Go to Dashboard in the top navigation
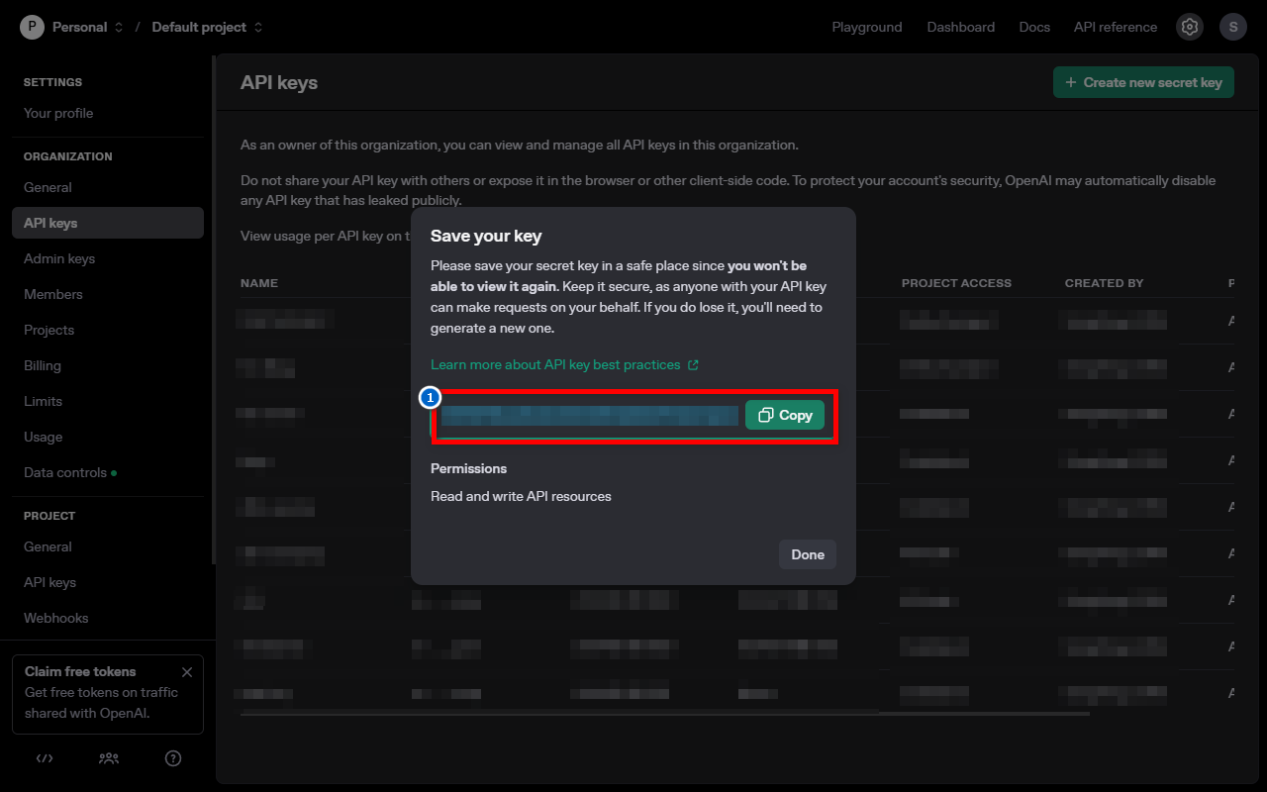The width and height of the screenshot is (1267, 792). [x=961, y=27]
